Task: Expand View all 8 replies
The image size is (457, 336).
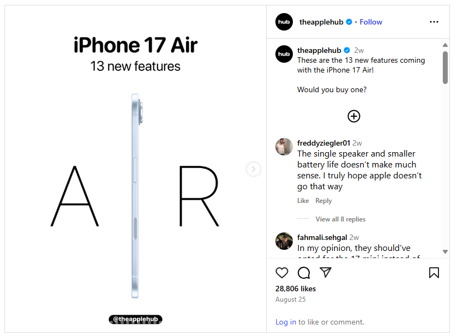Action: 340,219
